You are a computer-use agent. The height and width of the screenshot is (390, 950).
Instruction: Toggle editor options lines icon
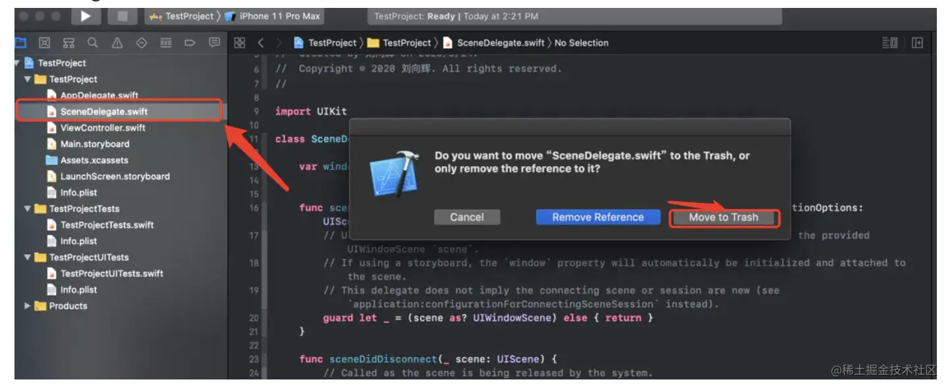click(x=889, y=43)
